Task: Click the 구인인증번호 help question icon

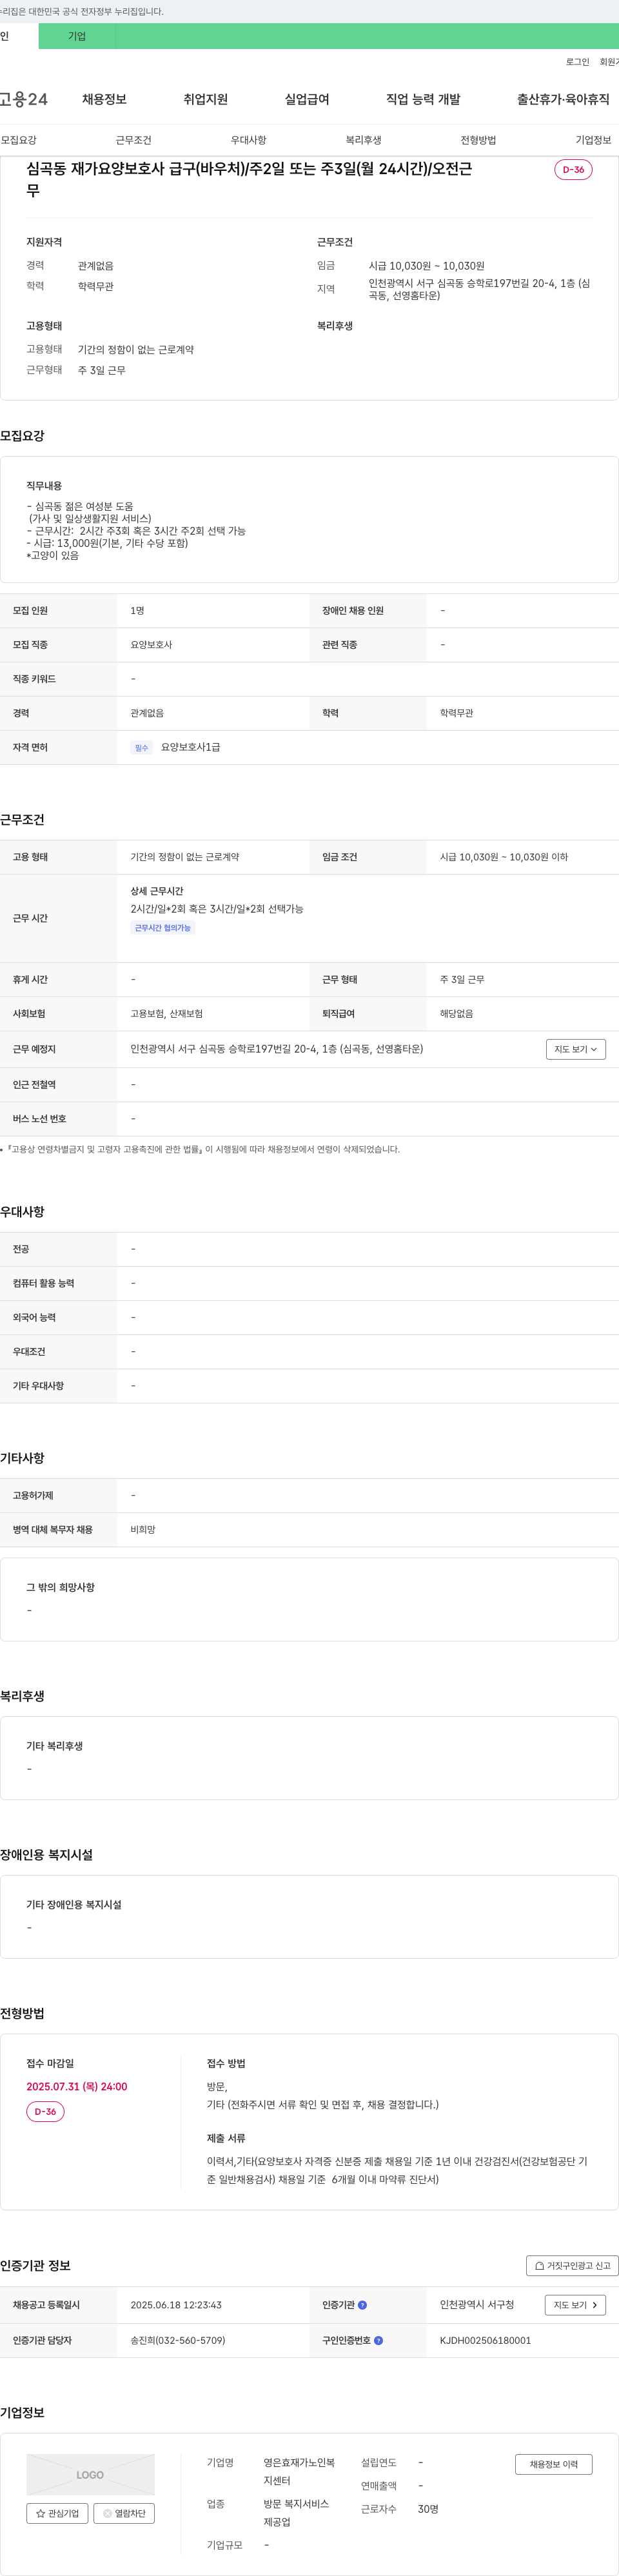Action: tap(378, 2340)
